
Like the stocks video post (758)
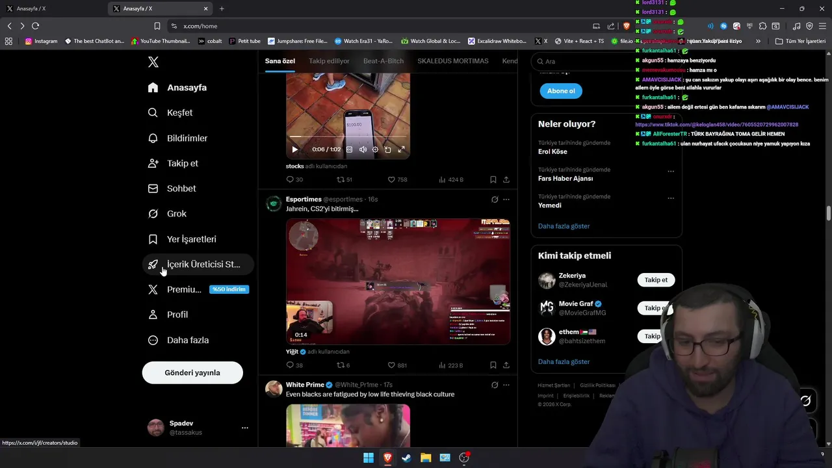click(x=397, y=179)
